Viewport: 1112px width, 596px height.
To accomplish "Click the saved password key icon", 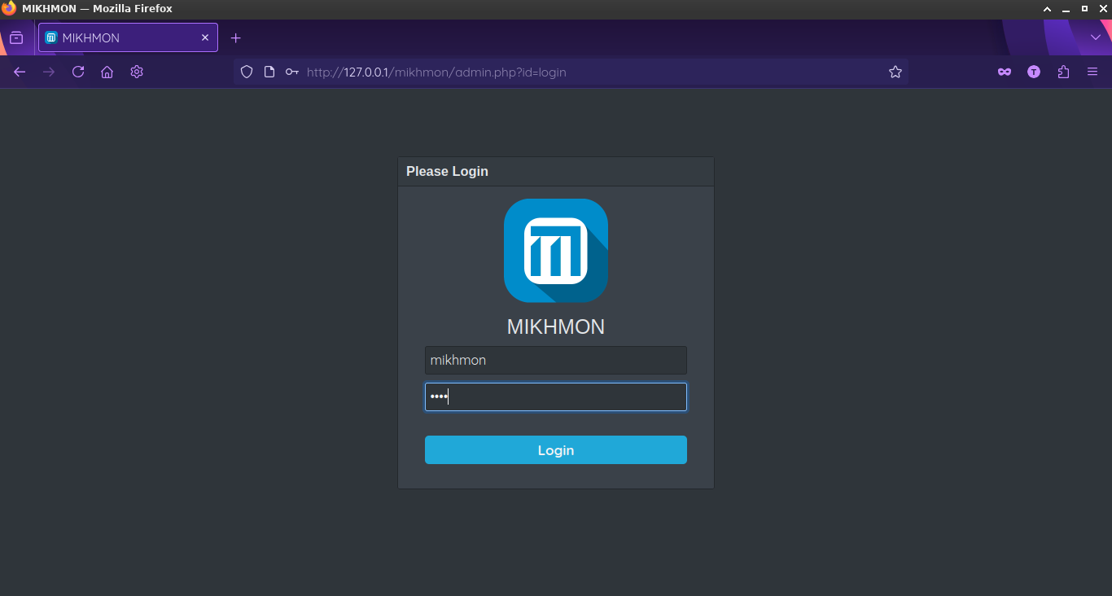I will [x=291, y=72].
